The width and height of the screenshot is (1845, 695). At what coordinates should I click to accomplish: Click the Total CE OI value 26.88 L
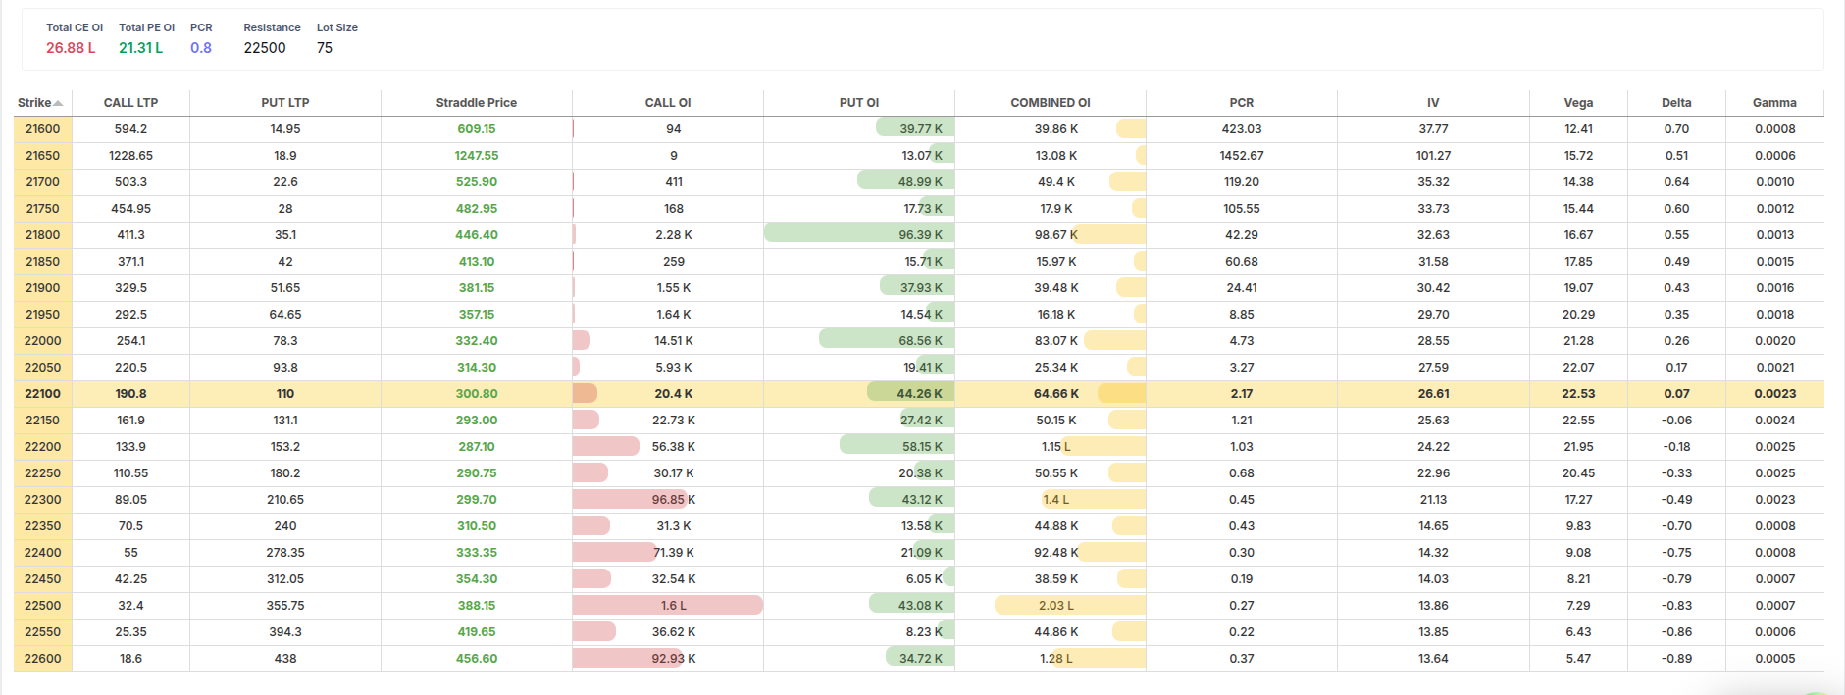point(71,48)
